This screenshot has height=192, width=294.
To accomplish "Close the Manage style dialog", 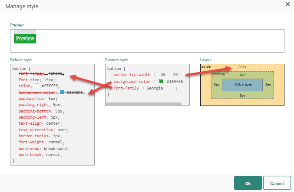I will pos(287,4).
